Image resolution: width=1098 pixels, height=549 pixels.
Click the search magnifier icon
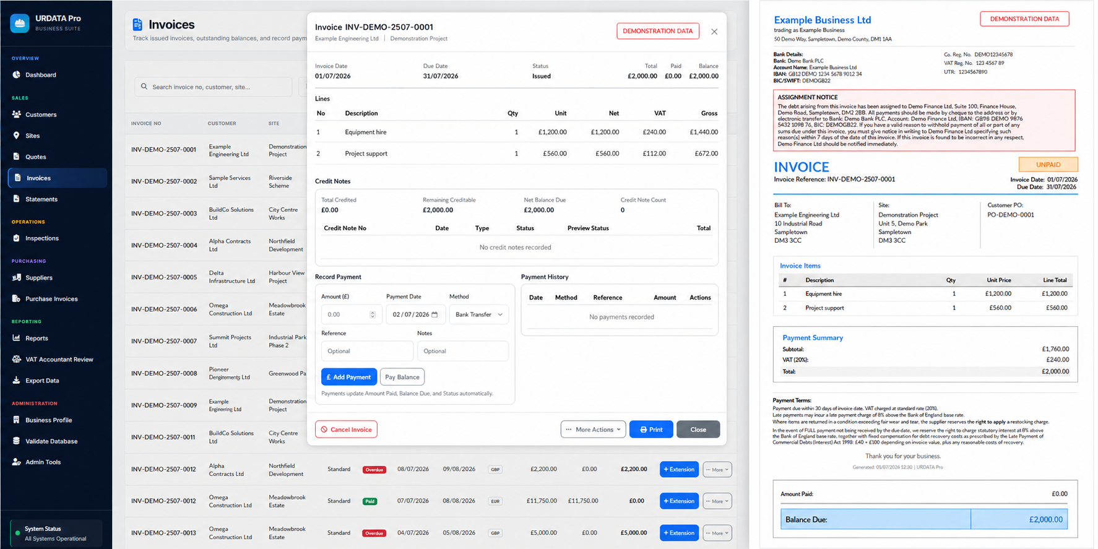pos(144,87)
